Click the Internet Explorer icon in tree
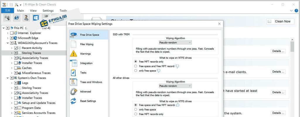The height and width of the screenshot is (117, 300). 16,33
